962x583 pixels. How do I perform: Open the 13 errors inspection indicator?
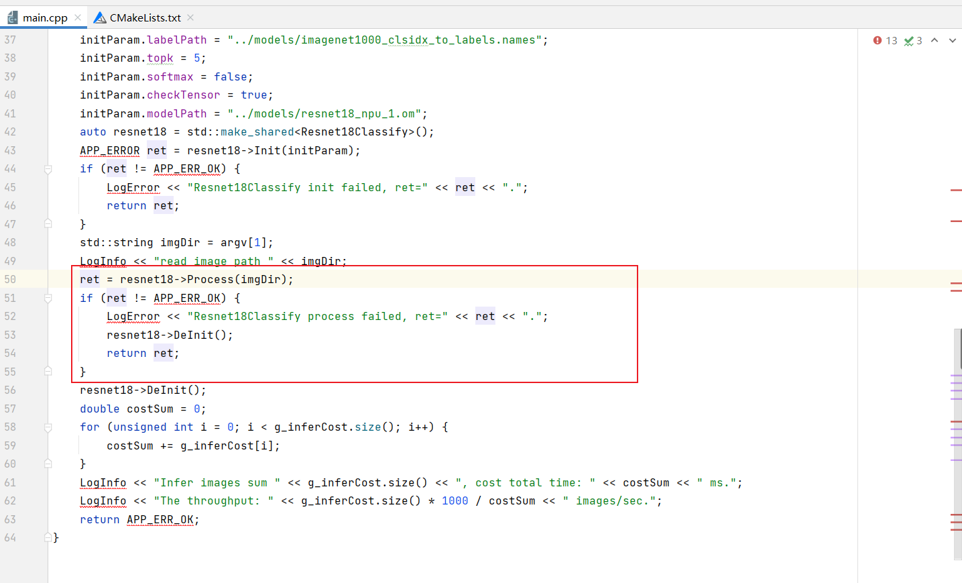[885, 41]
